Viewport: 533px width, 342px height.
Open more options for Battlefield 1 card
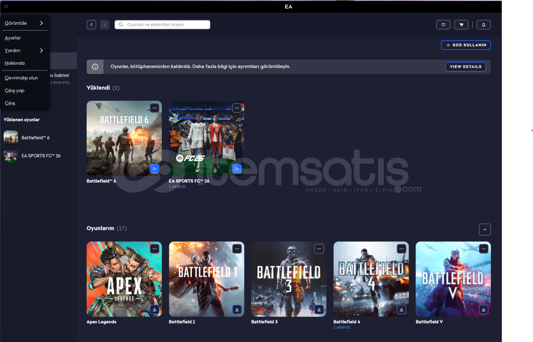point(237,249)
